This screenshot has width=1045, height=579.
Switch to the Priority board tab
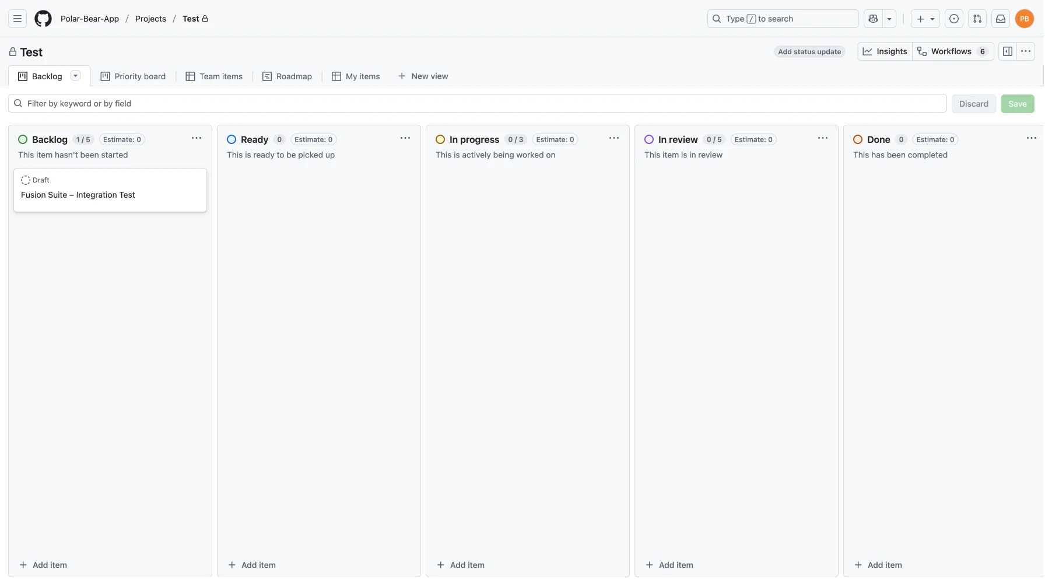(x=133, y=76)
